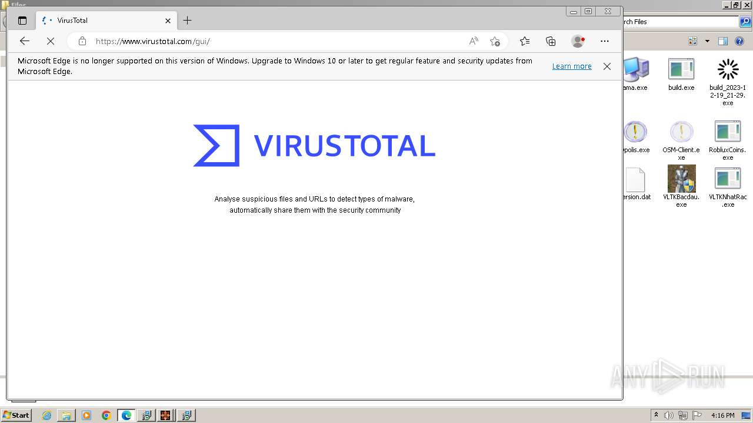Image resolution: width=753 pixels, height=423 pixels.
Task: Stop loading the page
Action: (x=51, y=41)
